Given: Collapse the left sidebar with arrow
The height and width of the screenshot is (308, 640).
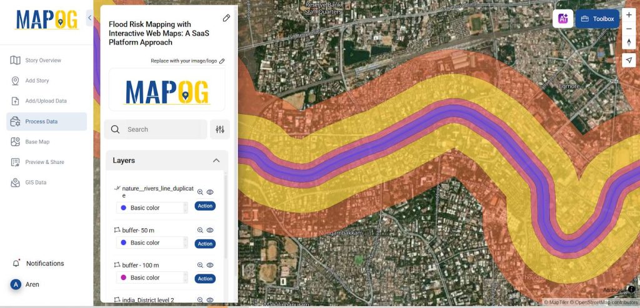Looking at the screenshot, I should [x=89, y=18].
